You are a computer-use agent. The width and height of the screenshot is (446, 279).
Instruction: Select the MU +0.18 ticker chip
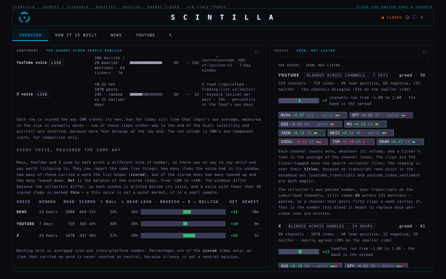pos(365,124)
